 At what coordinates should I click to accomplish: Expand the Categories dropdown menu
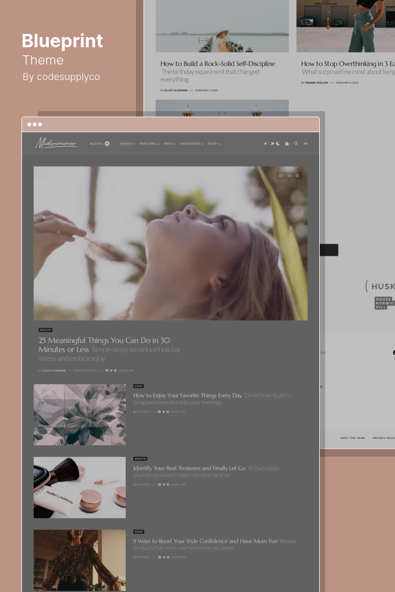191,143
